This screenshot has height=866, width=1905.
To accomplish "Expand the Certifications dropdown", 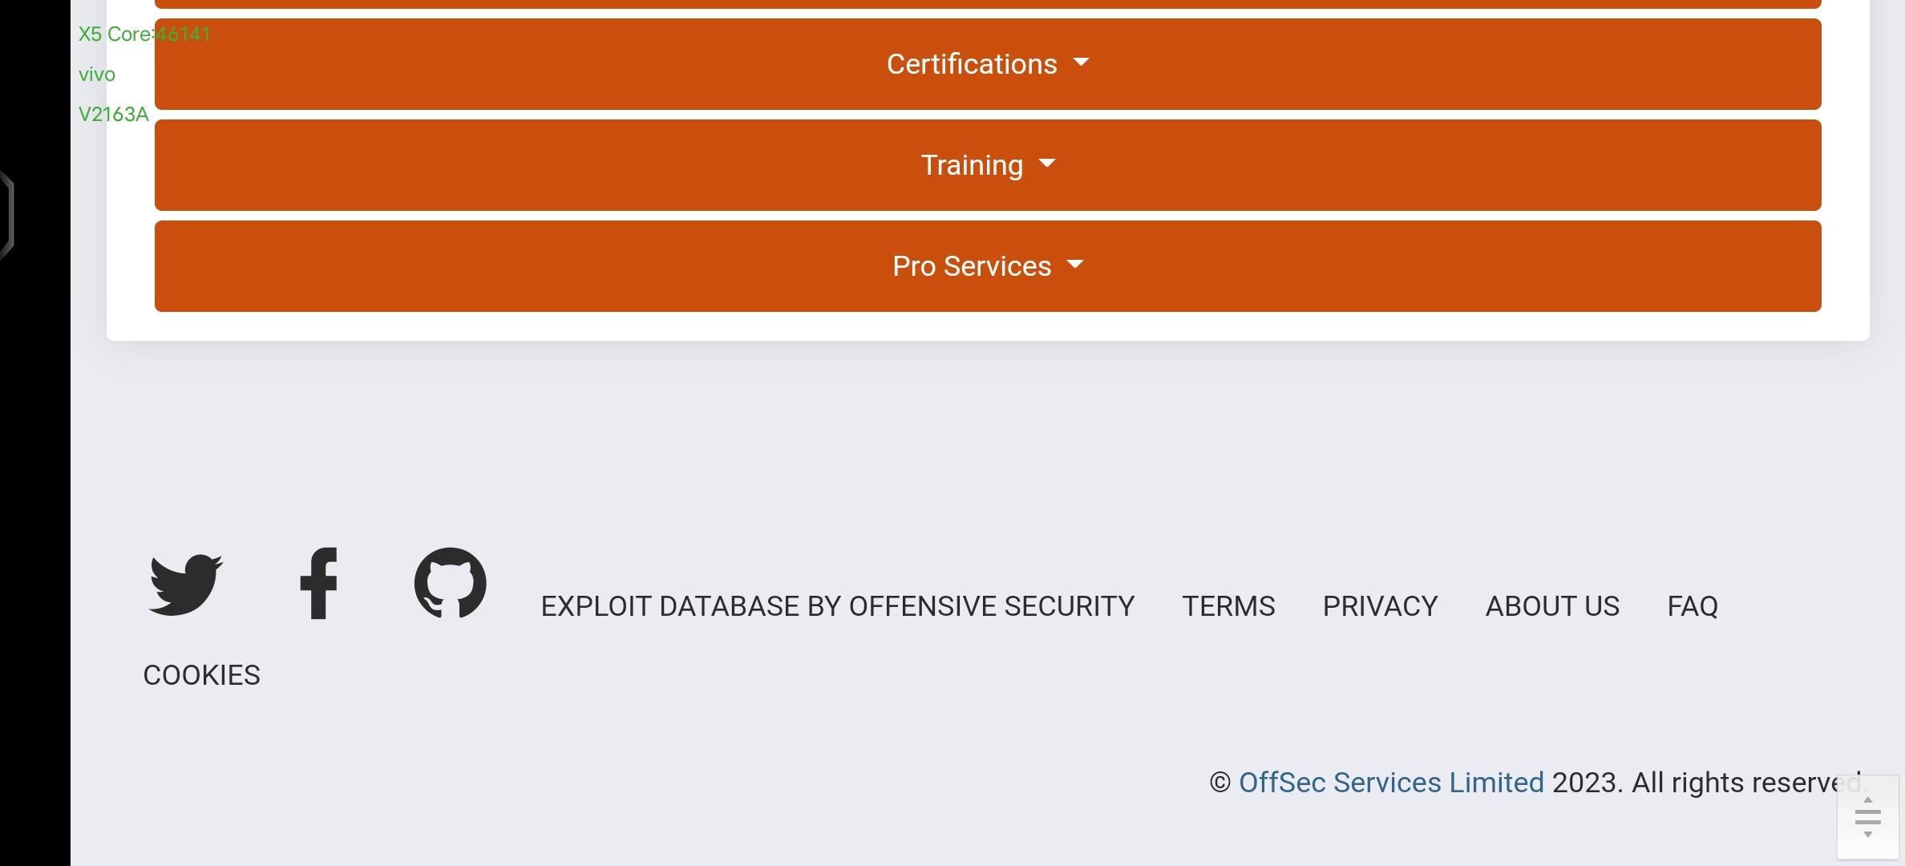I will tap(987, 64).
